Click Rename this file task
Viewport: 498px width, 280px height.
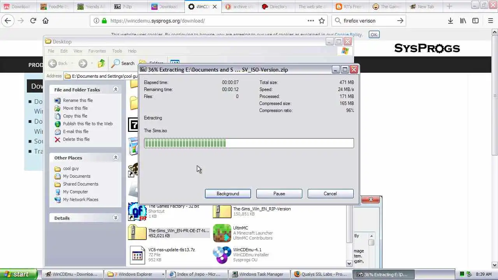pos(78,100)
